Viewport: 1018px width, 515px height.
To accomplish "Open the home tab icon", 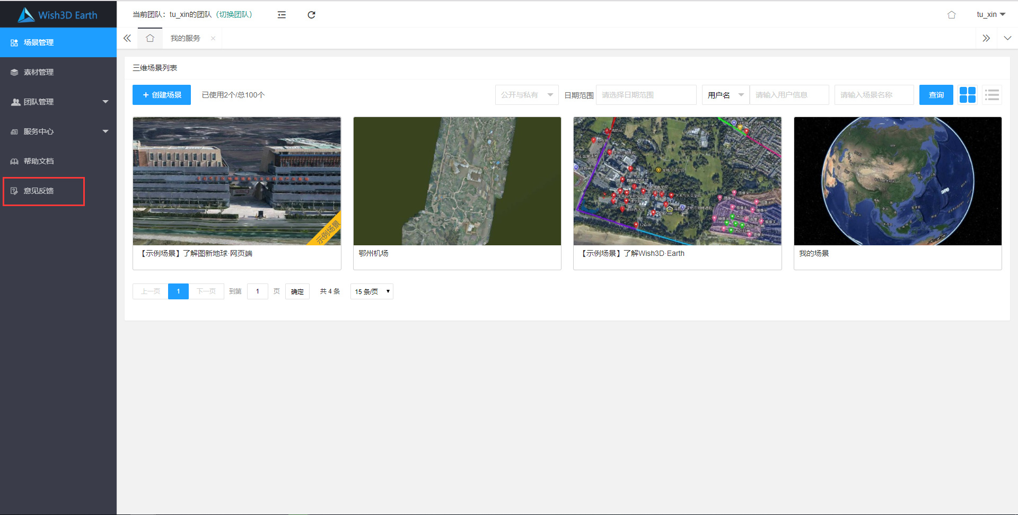I will click(150, 38).
